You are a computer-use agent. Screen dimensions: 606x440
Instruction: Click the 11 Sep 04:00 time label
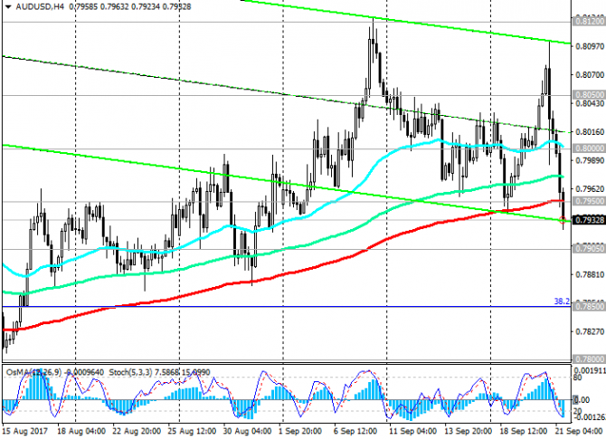click(413, 431)
